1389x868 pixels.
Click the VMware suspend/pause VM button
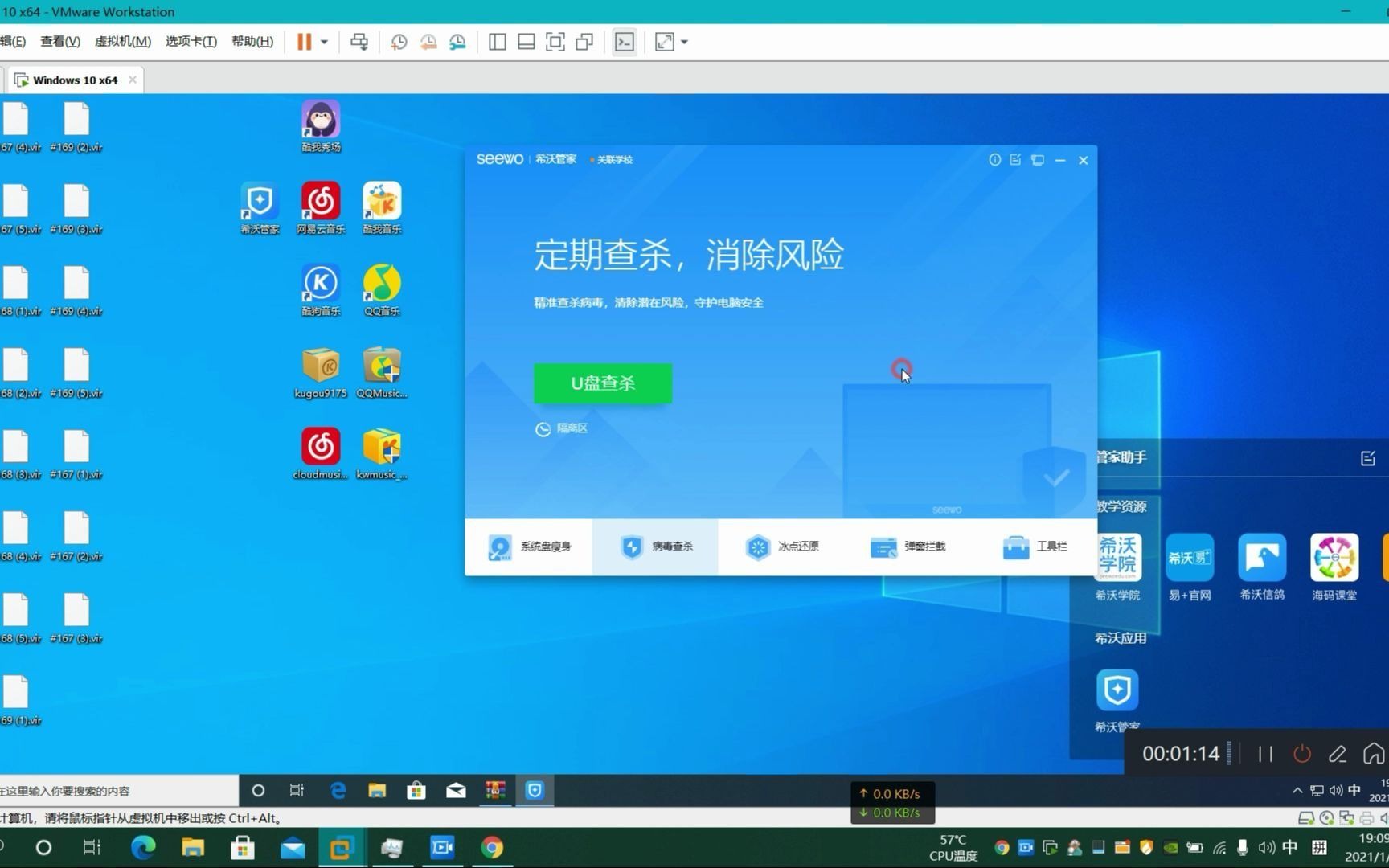click(304, 42)
